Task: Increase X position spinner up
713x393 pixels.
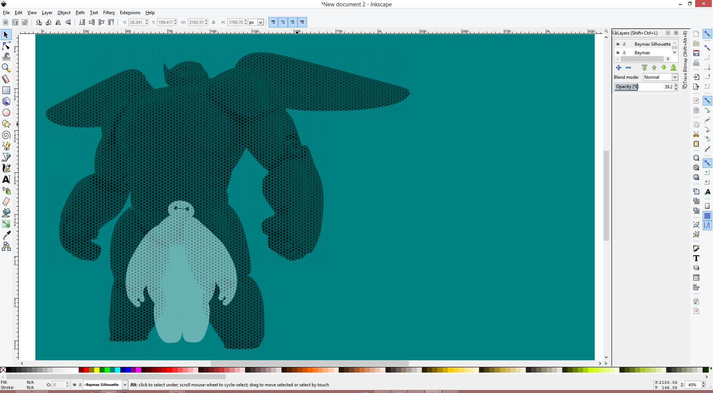Action: pyautogui.click(x=147, y=21)
